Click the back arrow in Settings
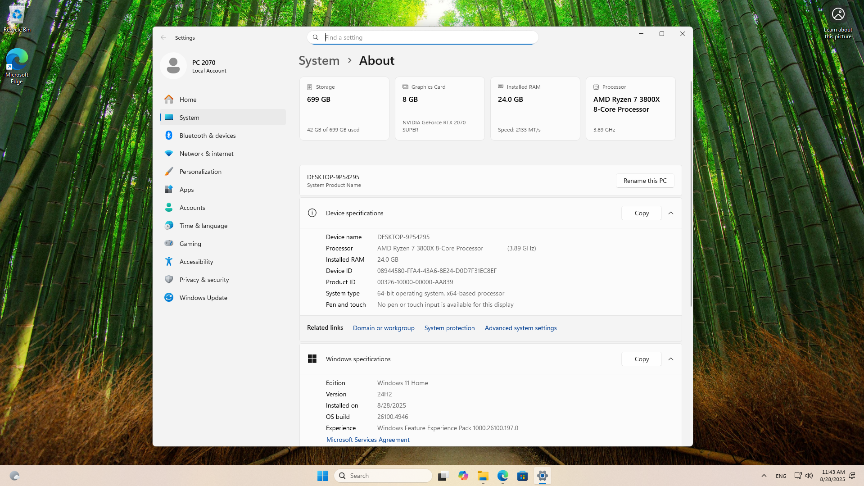 pos(163,38)
